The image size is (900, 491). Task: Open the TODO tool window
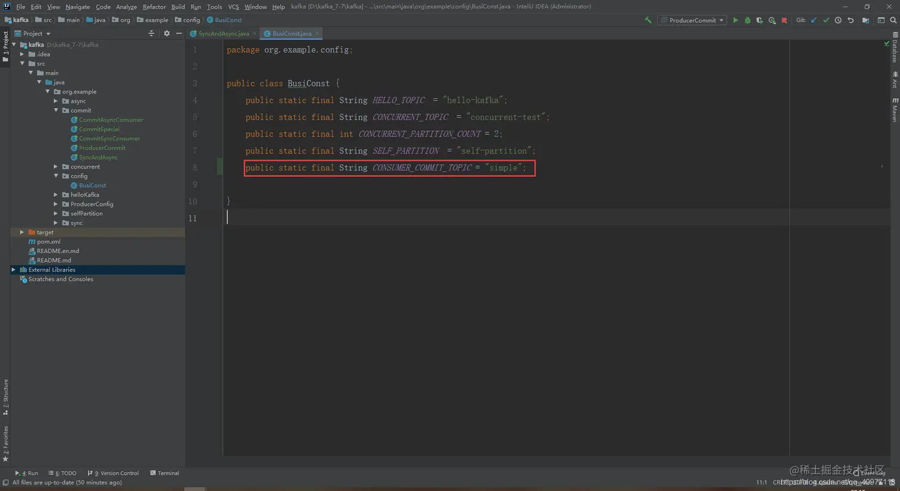coord(62,473)
